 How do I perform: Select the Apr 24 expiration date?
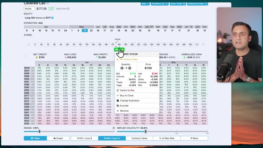65,30
